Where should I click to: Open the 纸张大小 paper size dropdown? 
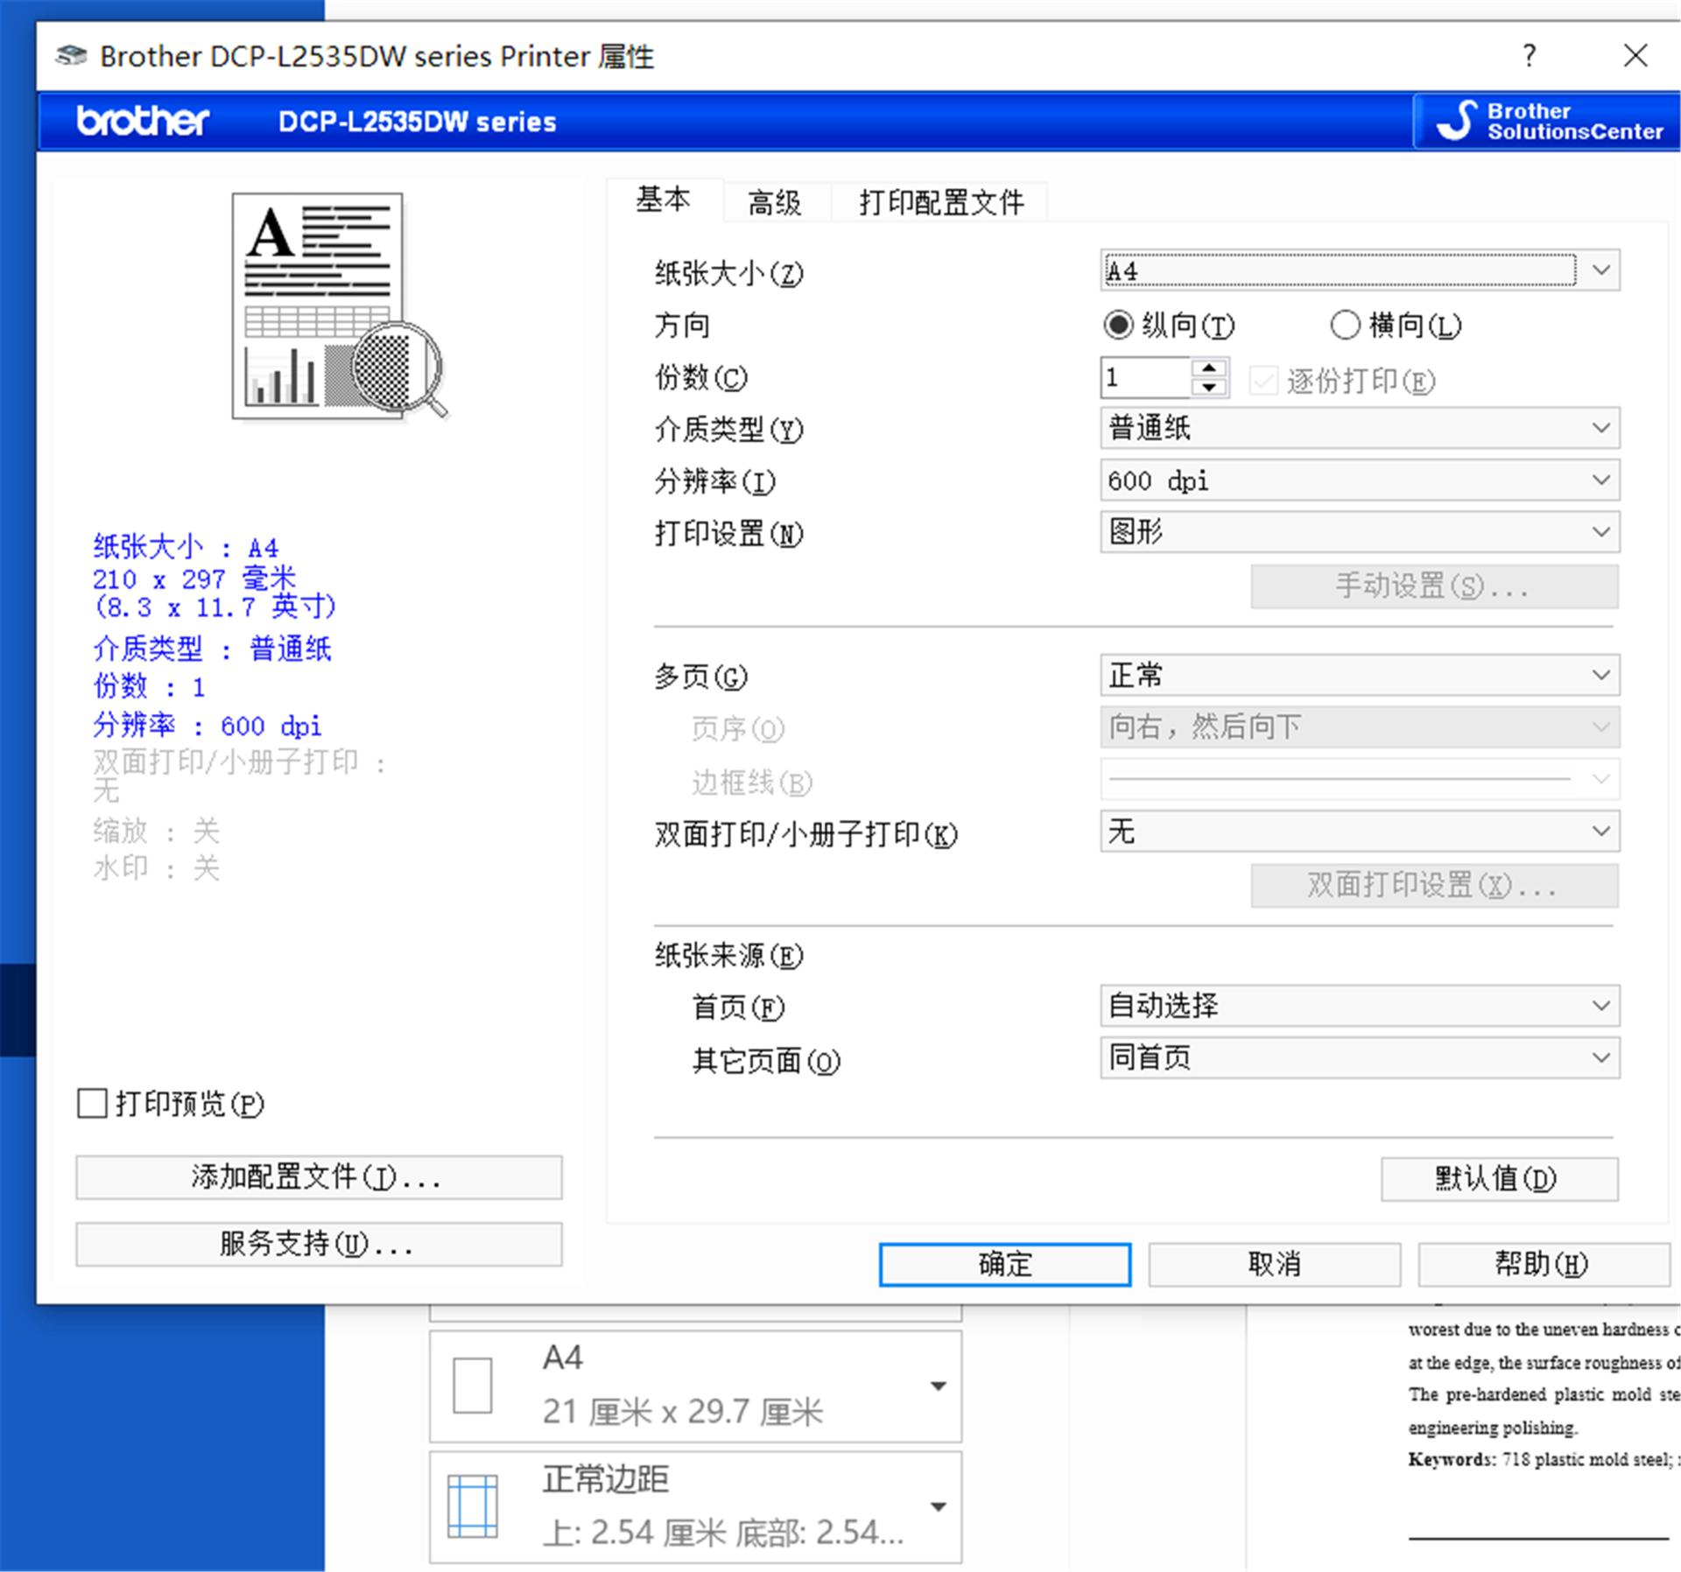tap(1603, 270)
